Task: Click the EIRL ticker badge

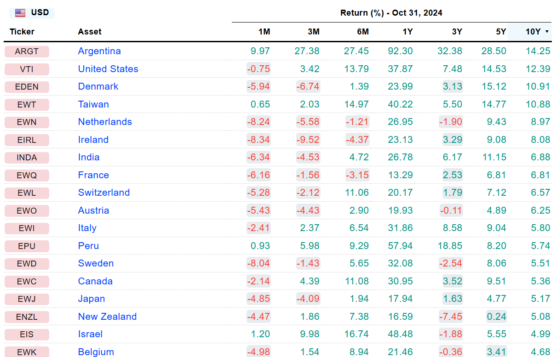Action: pyautogui.click(x=27, y=140)
